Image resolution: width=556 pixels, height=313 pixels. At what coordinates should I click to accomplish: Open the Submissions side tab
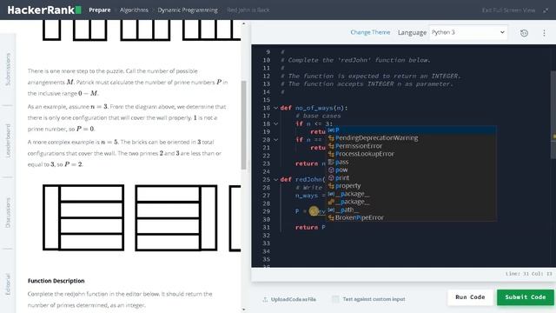point(8,70)
